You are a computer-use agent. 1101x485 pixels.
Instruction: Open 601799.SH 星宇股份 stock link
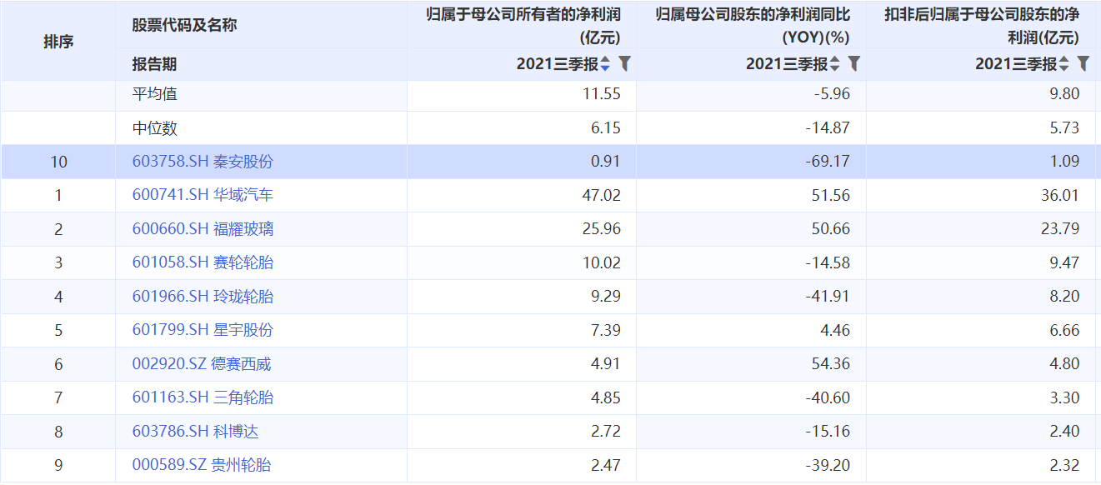click(x=203, y=330)
